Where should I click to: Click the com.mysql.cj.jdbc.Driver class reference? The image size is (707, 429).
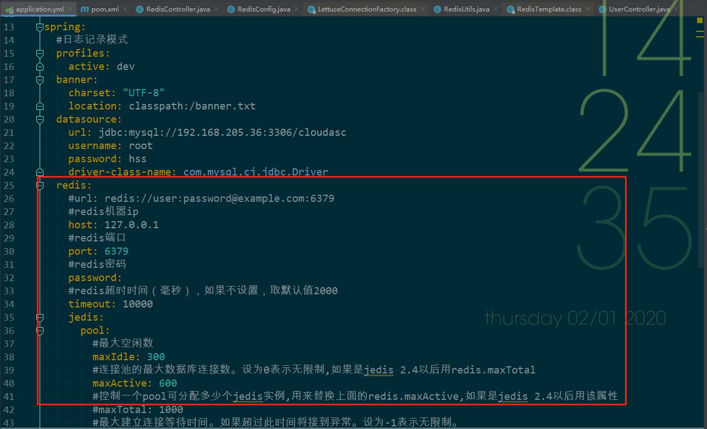coord(255,172)
